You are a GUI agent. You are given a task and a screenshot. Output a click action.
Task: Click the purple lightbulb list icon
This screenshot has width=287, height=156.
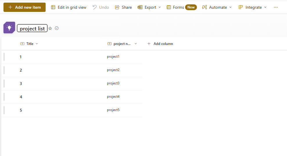(9, 28)
